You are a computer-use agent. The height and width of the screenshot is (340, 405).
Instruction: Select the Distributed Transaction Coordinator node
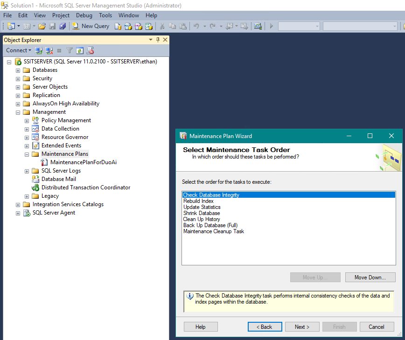tap(86, 187)
